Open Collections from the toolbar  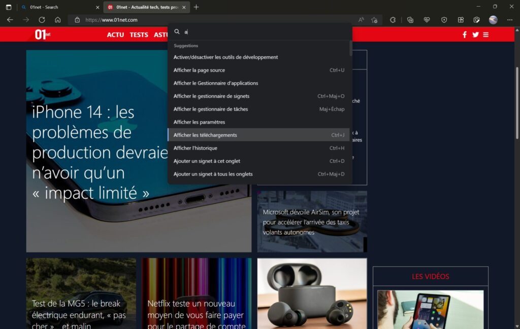pyautogui.click(x=410, y=20)
